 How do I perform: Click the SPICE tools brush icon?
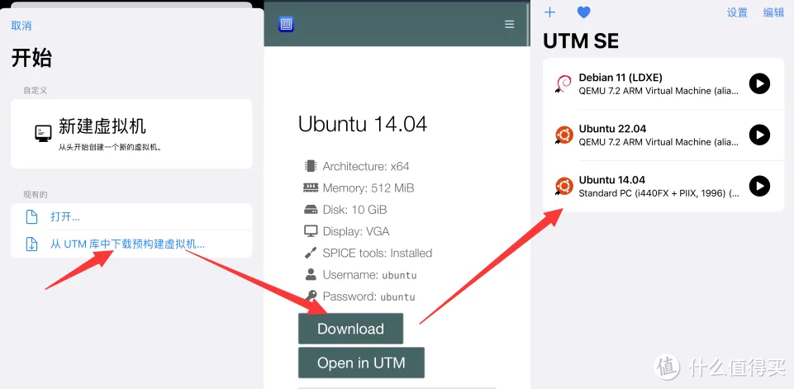pyautogui.click(x=311, y=253)
